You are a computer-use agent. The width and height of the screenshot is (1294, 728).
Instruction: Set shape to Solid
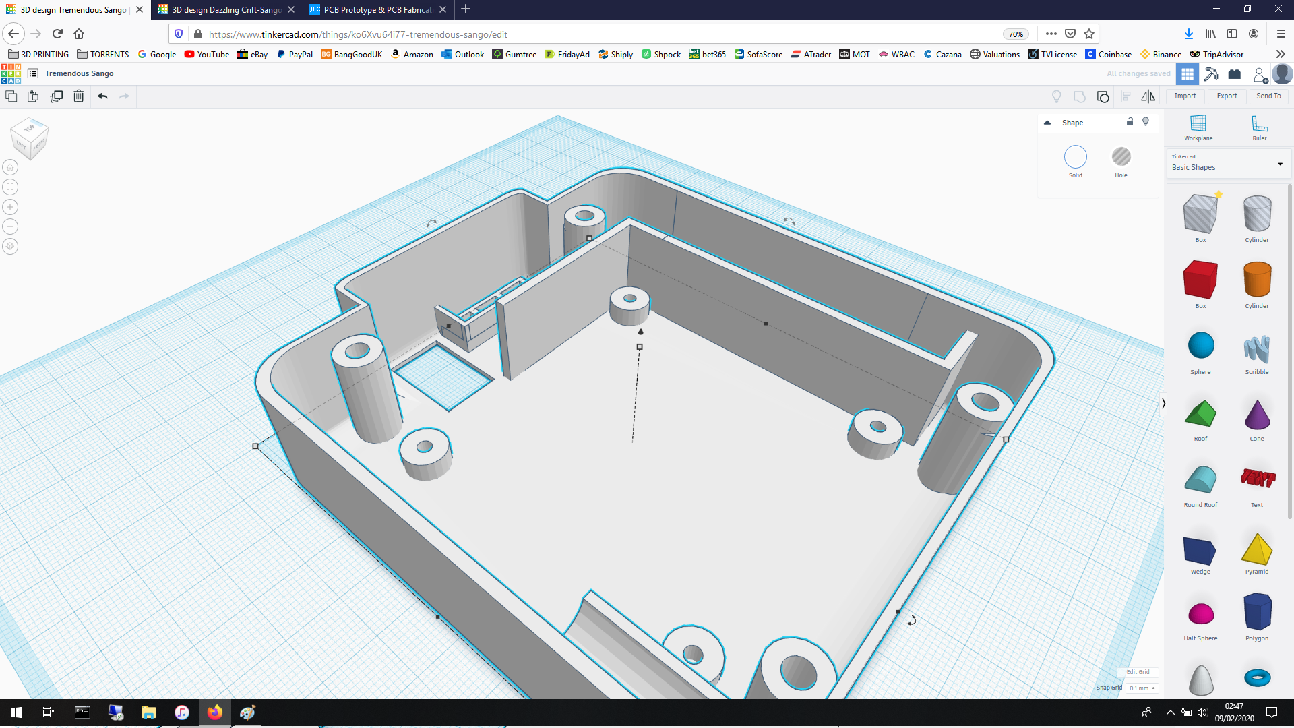point(1075,157)
